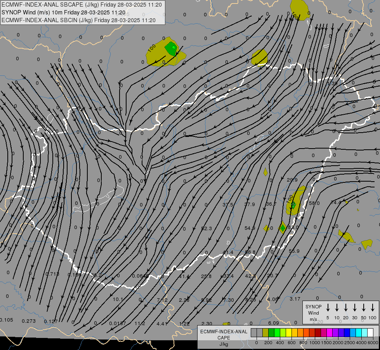Click the 58.0 value on the map
The image size is (380, 350).
coord(314,203)
